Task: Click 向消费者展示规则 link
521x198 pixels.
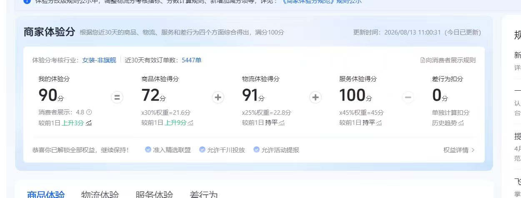Action: click(451, 60)
